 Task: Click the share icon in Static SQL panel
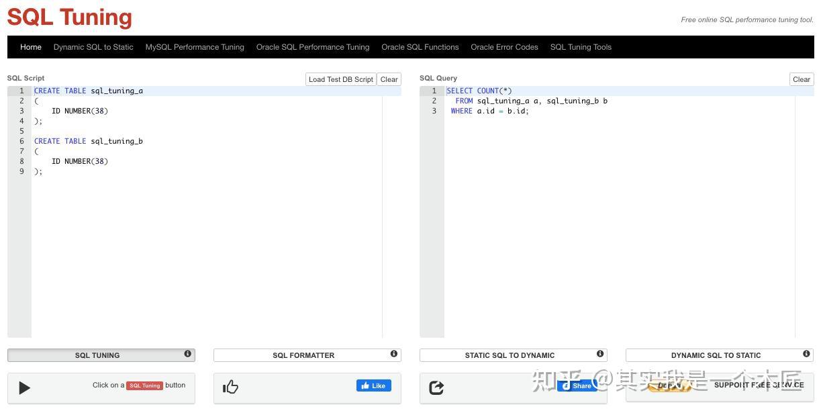tap(436, 387)
